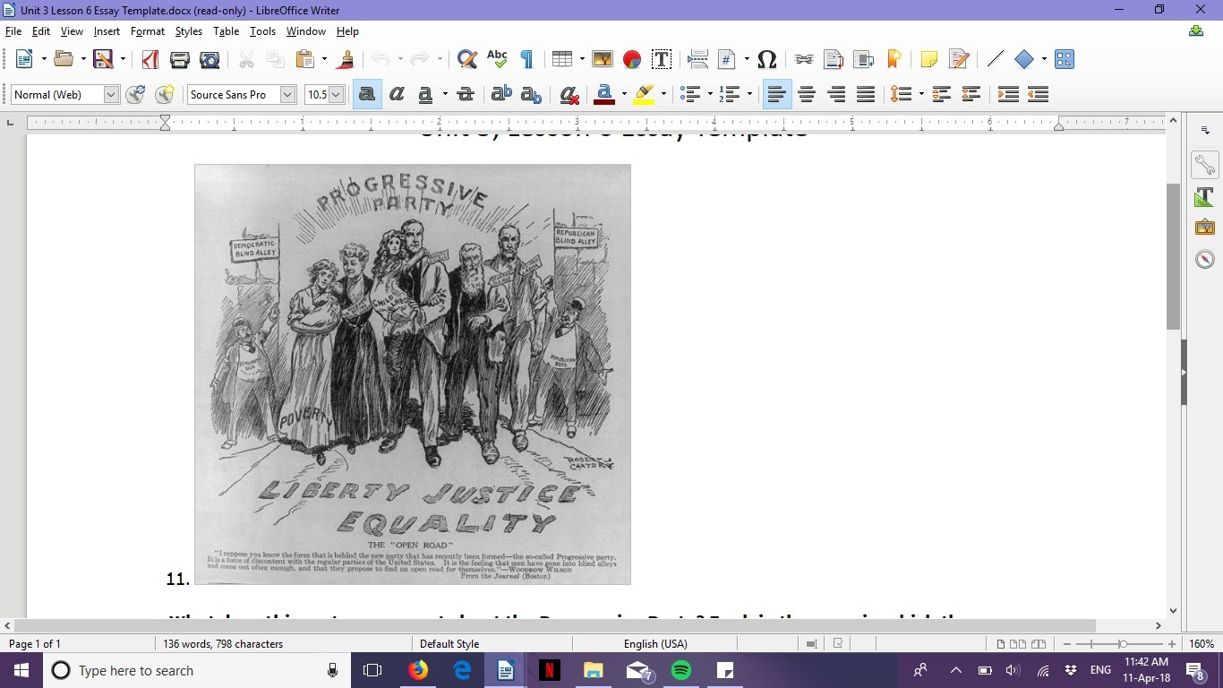Screen dimensions: 1223x688
Task: Adjust the zoom slider in status bar
Action: click(x=1123, y=643)
